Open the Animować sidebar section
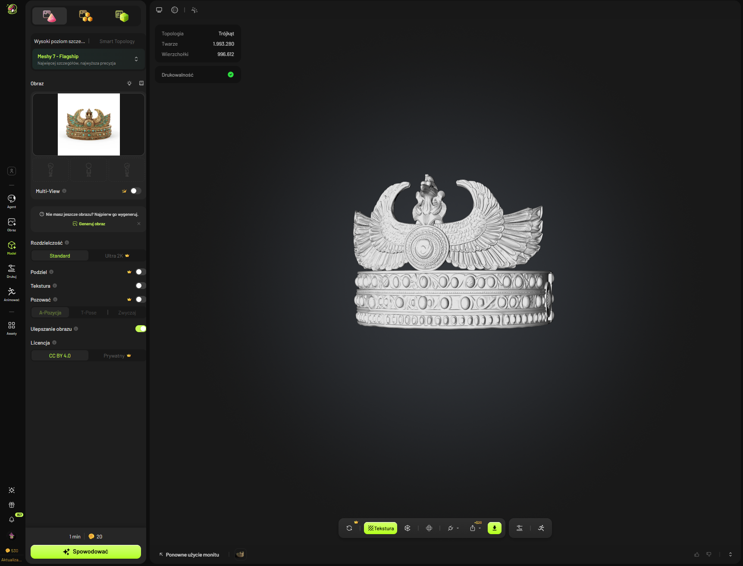743x566 pixels. [x=12, y=294]
